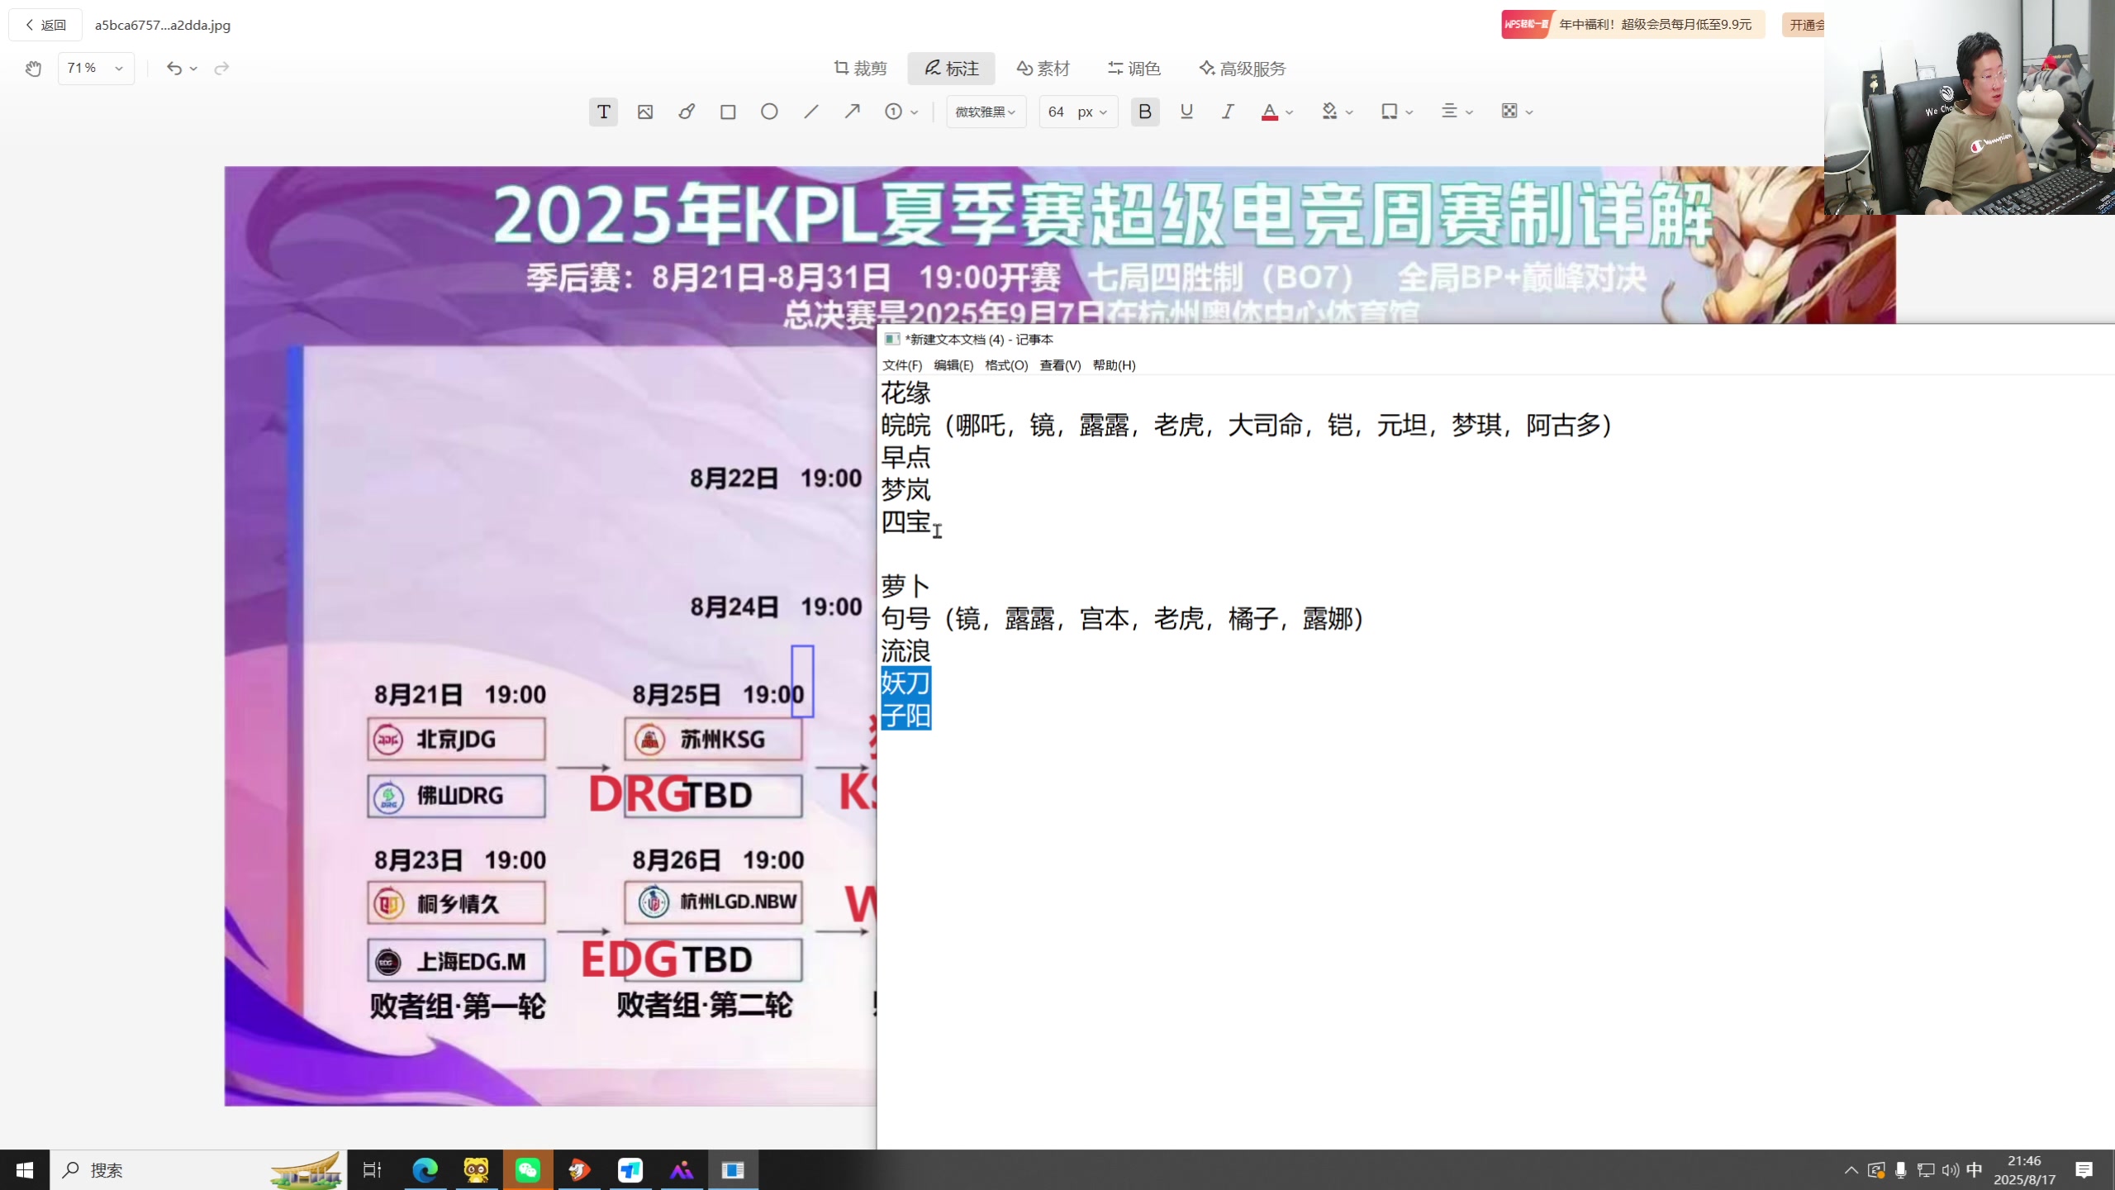
Task: Open Notepad 帮助(H) menu
Action: [x=1114, y=365]
